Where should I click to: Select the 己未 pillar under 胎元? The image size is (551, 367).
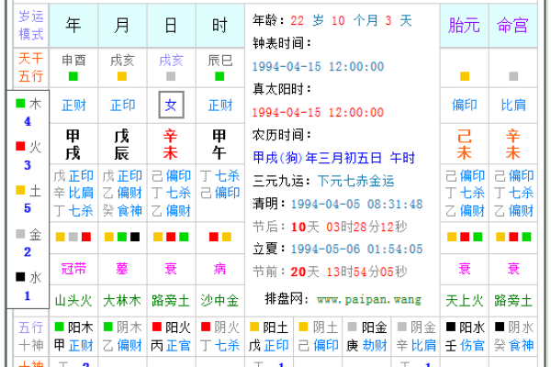[464, 144]
